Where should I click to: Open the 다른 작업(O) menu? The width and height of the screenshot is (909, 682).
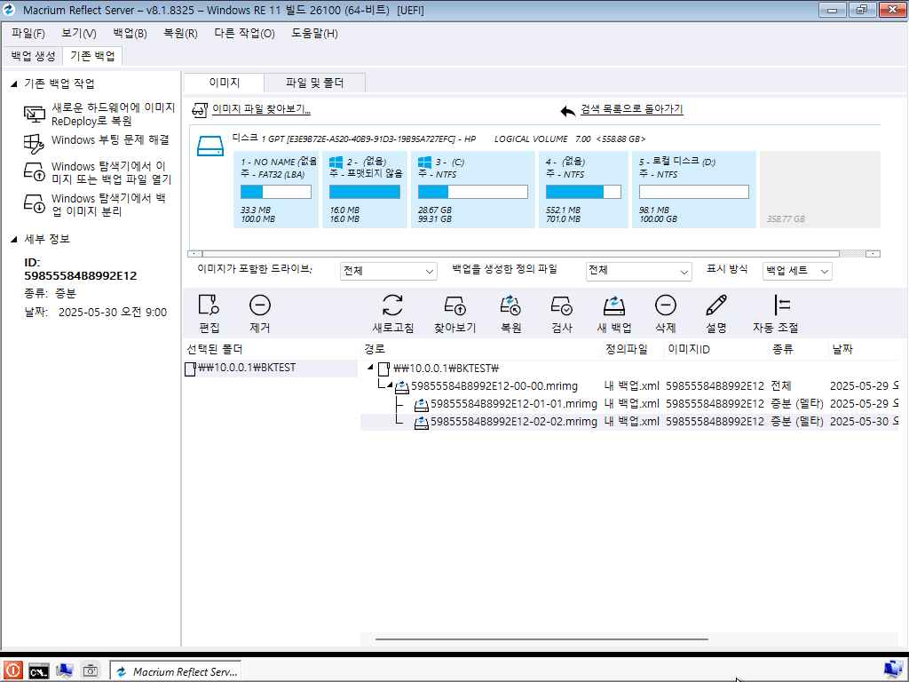click(x=244, y=34)
